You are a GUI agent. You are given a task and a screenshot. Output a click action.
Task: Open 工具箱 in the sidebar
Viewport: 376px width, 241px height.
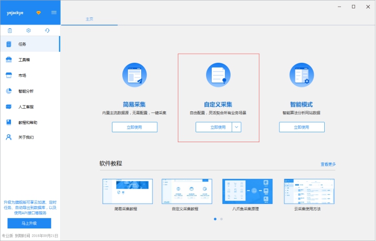[24, 60]
